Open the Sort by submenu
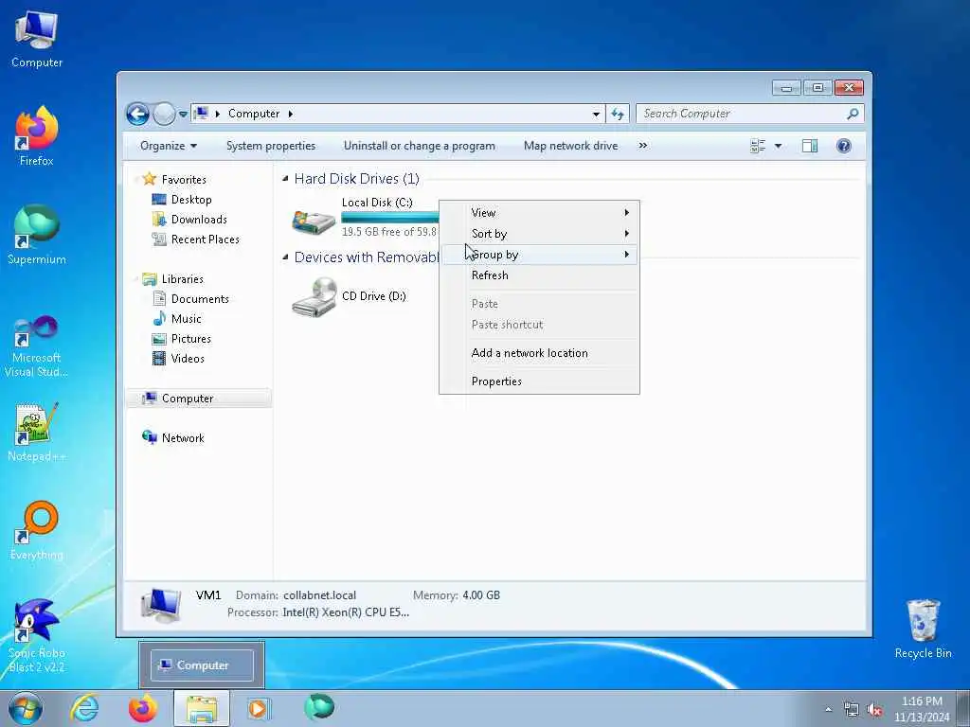 [x=539, y=234]
